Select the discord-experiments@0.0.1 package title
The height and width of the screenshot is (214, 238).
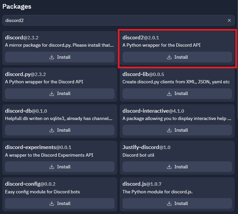click(x=38, y=147)
